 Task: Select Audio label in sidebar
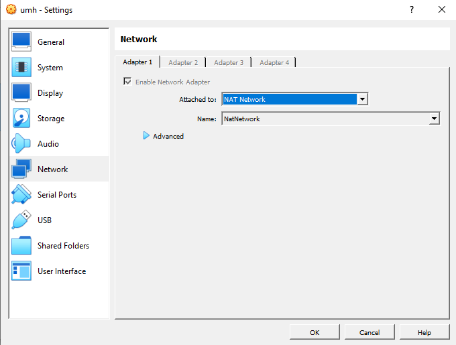[48, 144]
